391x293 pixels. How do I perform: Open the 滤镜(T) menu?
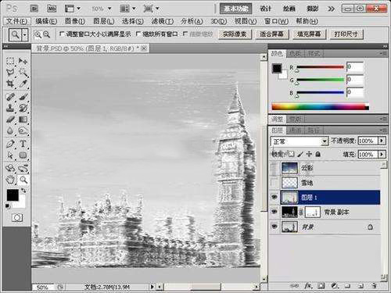click(163, 21)
